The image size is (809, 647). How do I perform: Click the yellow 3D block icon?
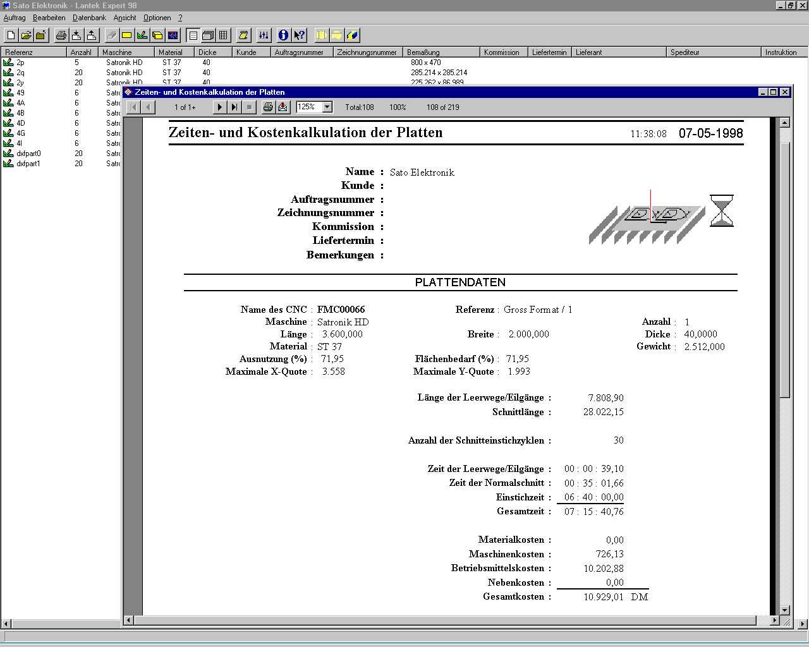point(157,35)
